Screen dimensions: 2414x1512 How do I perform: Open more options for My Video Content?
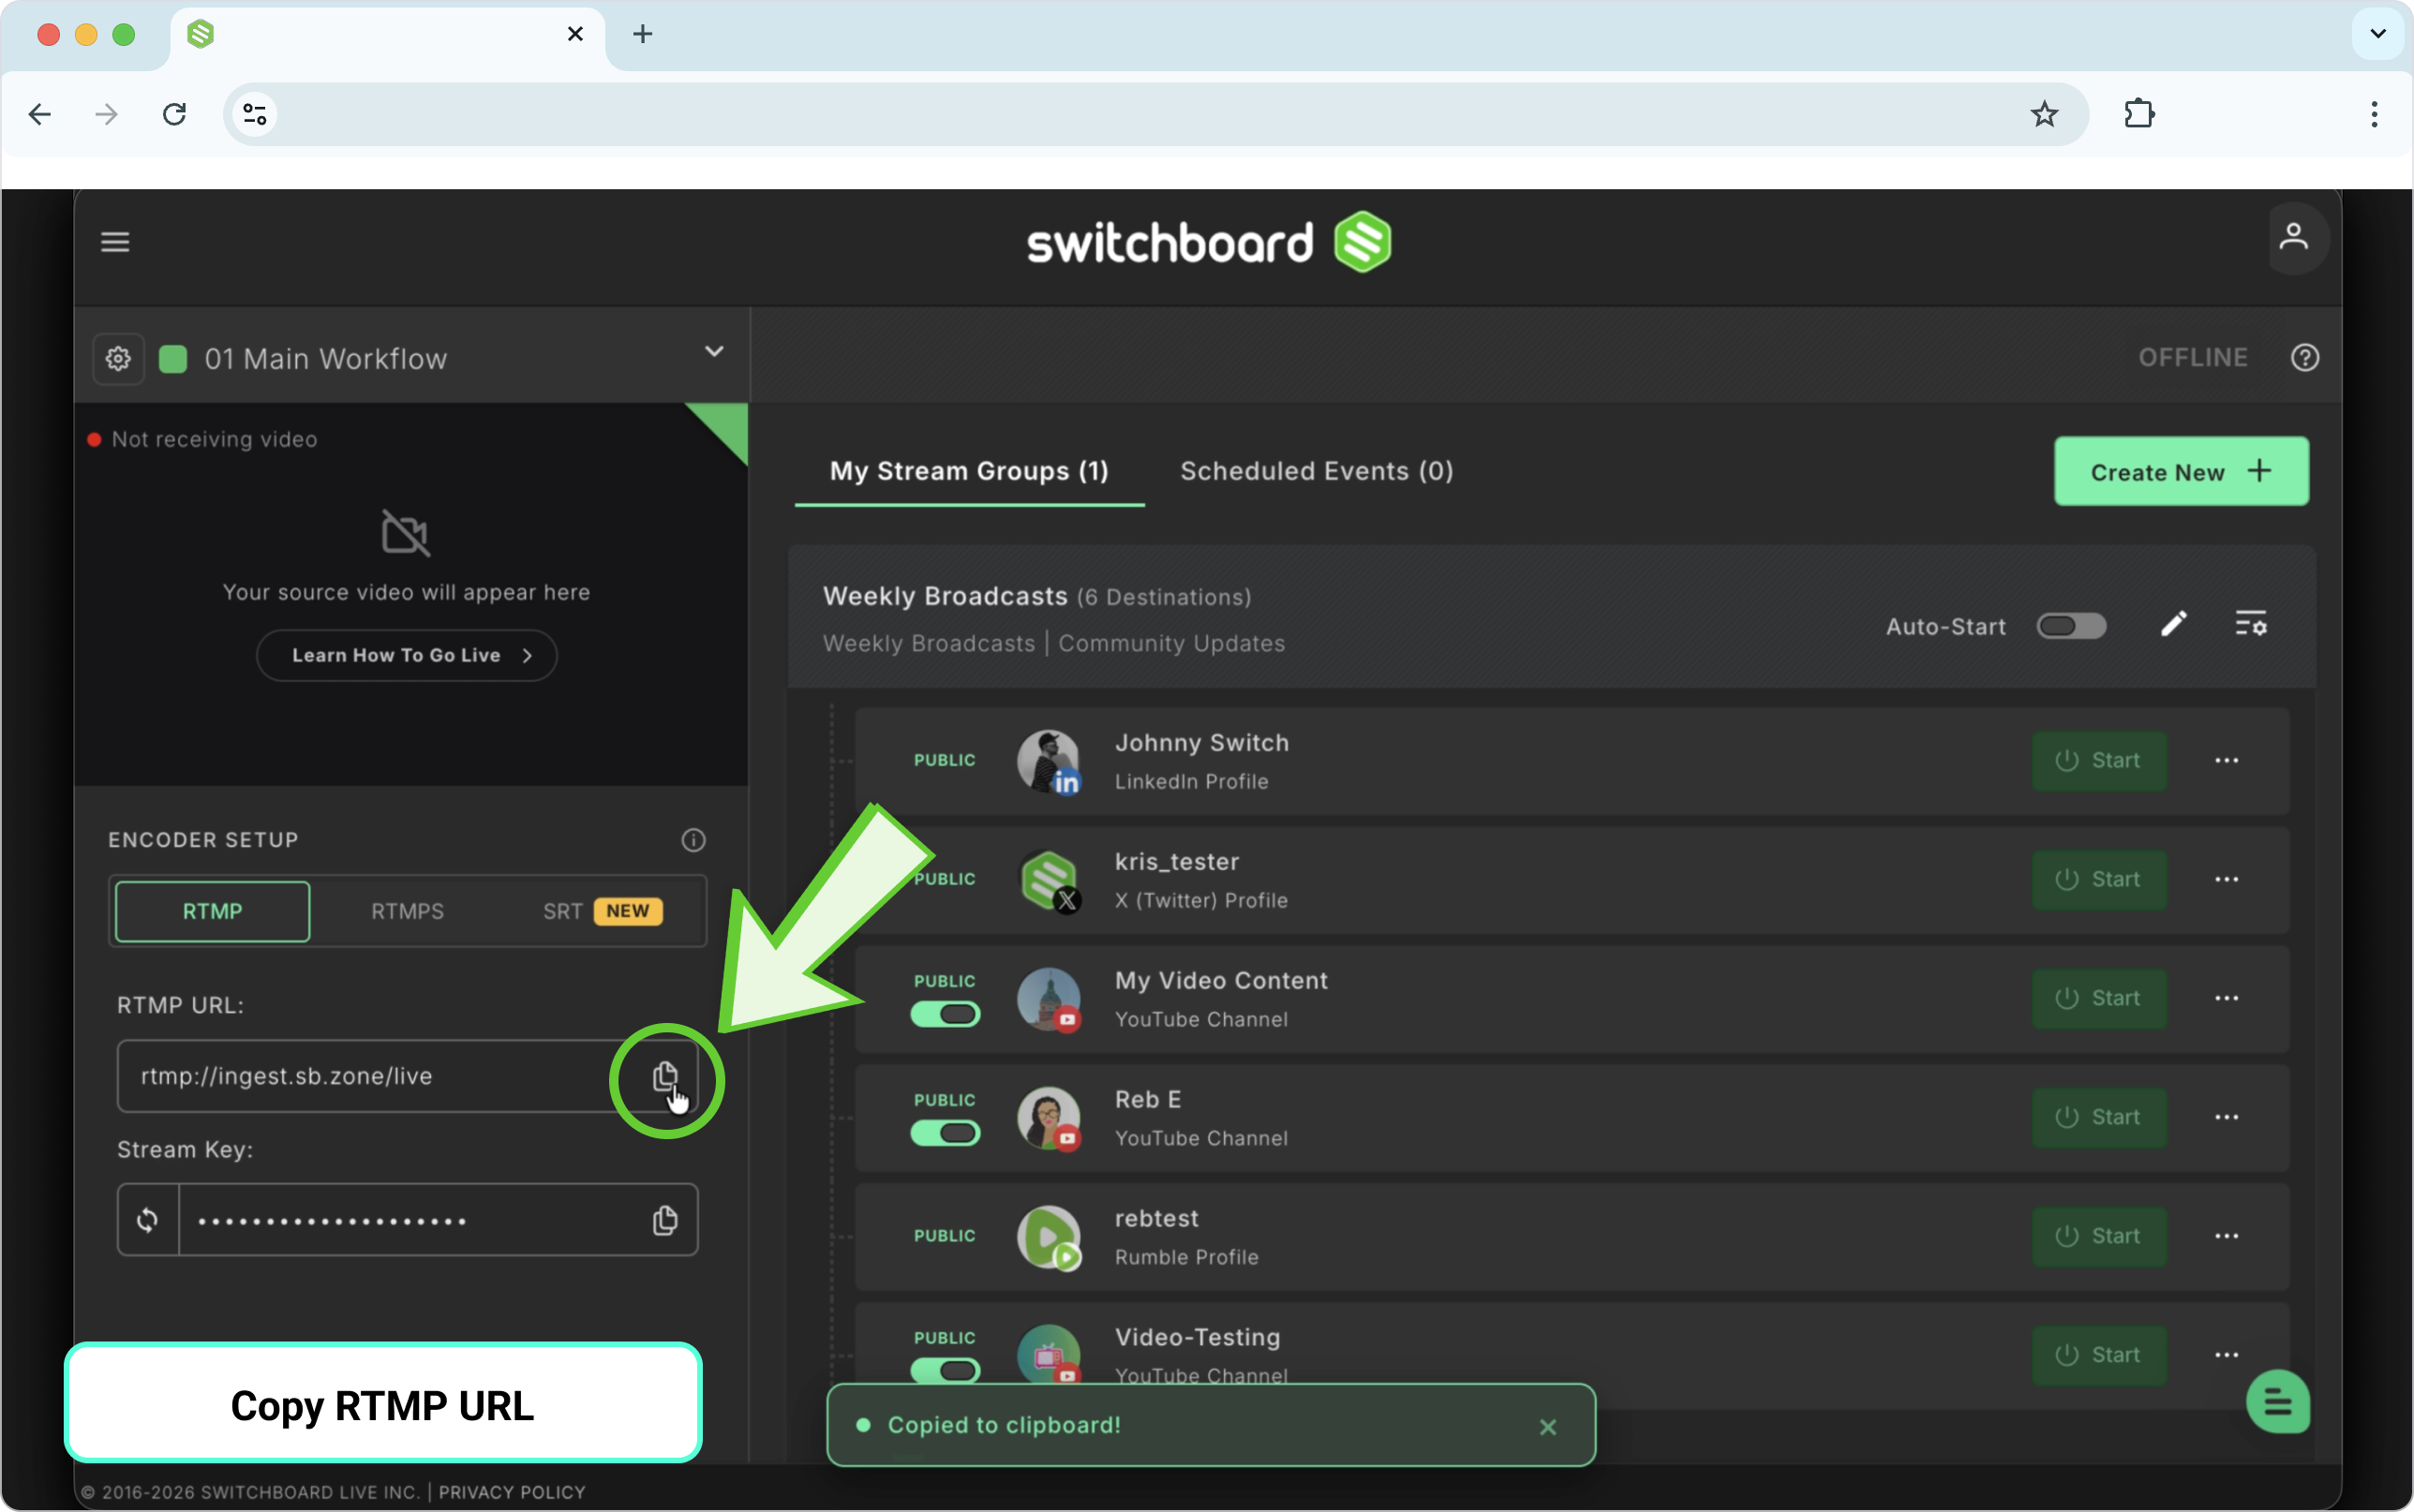tap(2226, 999)
